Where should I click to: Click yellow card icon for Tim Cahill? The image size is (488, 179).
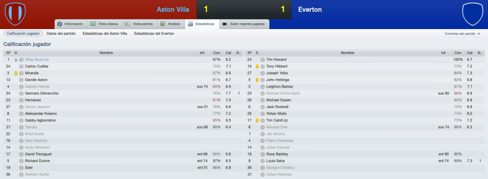click(257, 120)
